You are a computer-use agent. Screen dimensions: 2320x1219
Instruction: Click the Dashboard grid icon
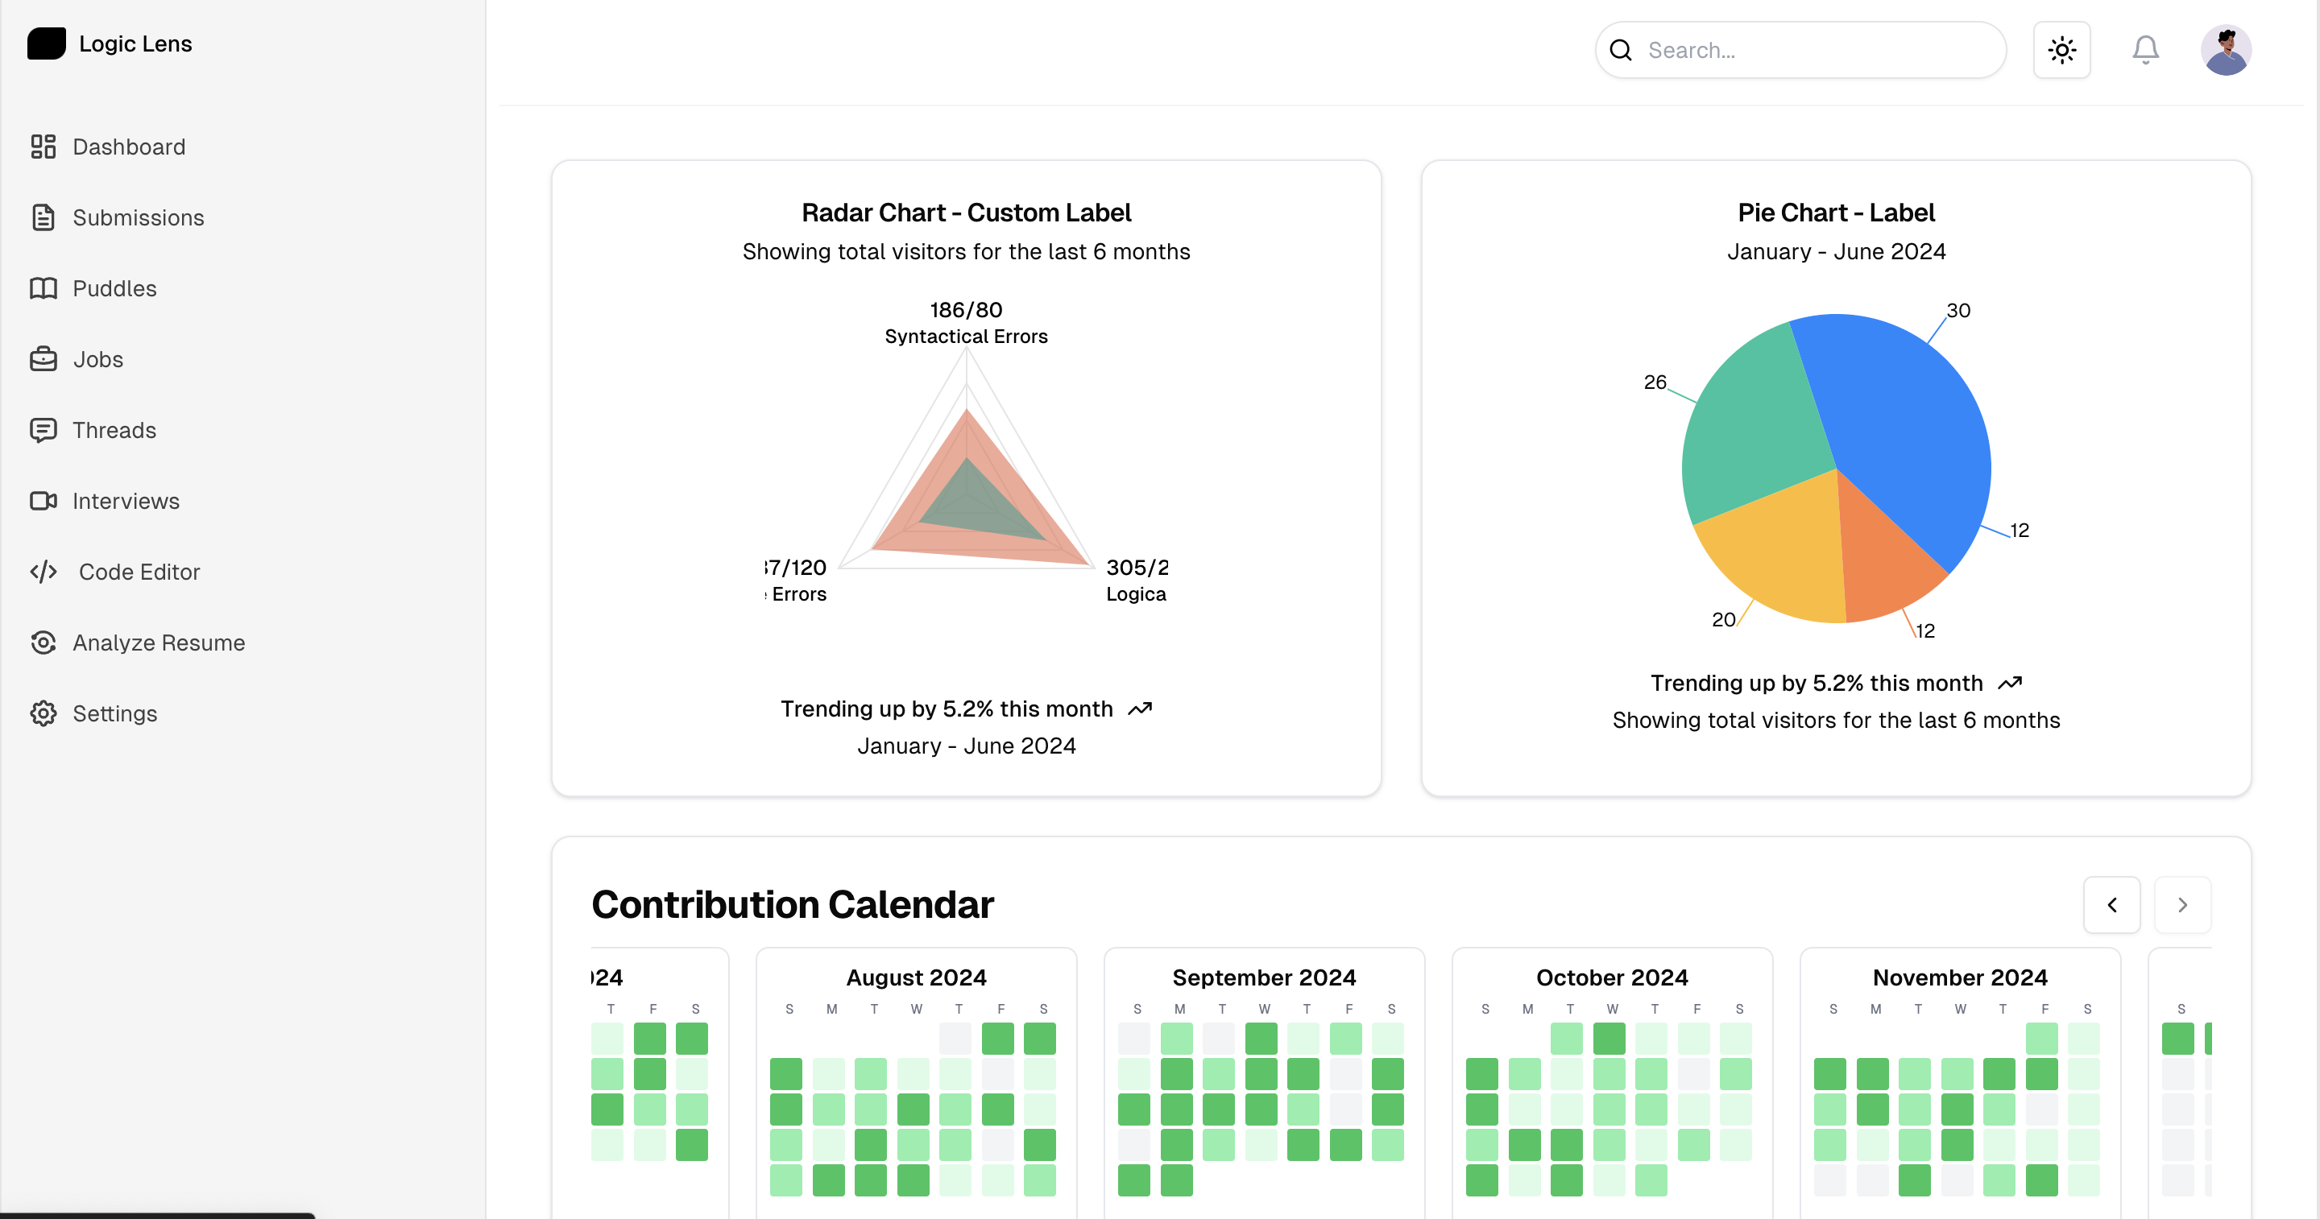(x=43, y=147)
